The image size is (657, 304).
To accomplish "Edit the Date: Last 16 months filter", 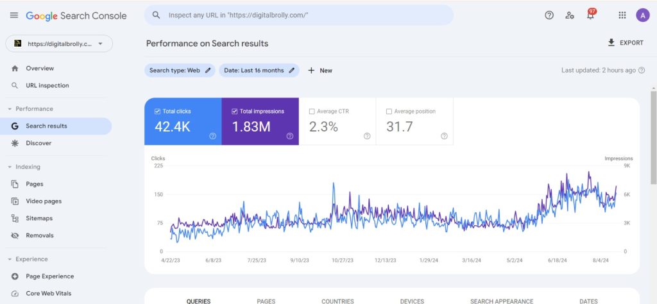I will (259, 71).
